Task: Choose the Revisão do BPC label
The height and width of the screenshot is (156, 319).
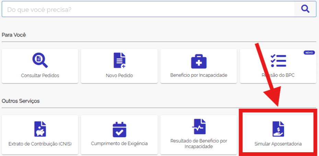Action: point(278,75)
